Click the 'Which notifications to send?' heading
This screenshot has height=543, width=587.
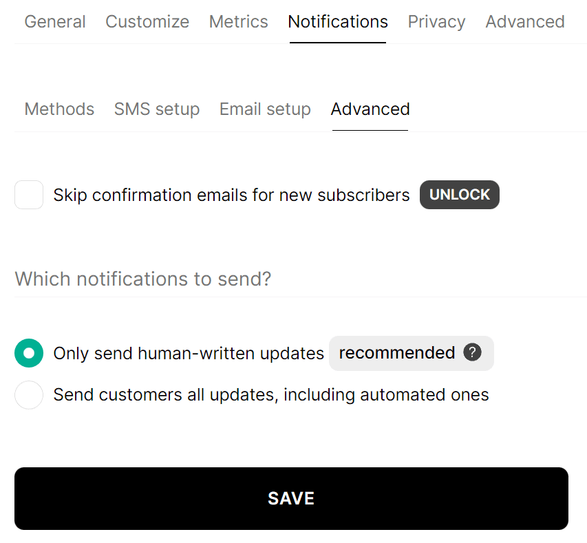coord(142,279)
